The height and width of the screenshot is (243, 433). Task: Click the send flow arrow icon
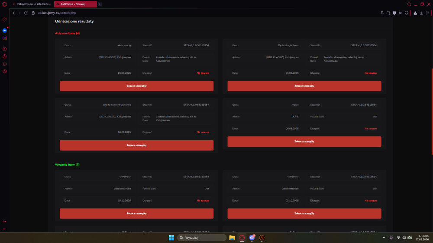click(401, 13)
